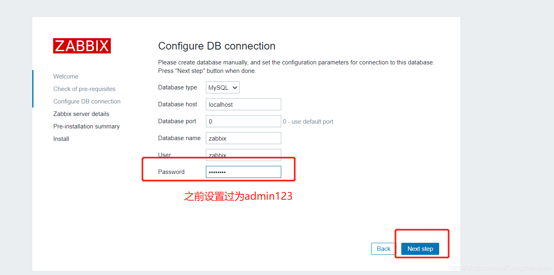Screen dimensions: 554x275
Task: Click the Password label
Action: (x=171, y=172)
